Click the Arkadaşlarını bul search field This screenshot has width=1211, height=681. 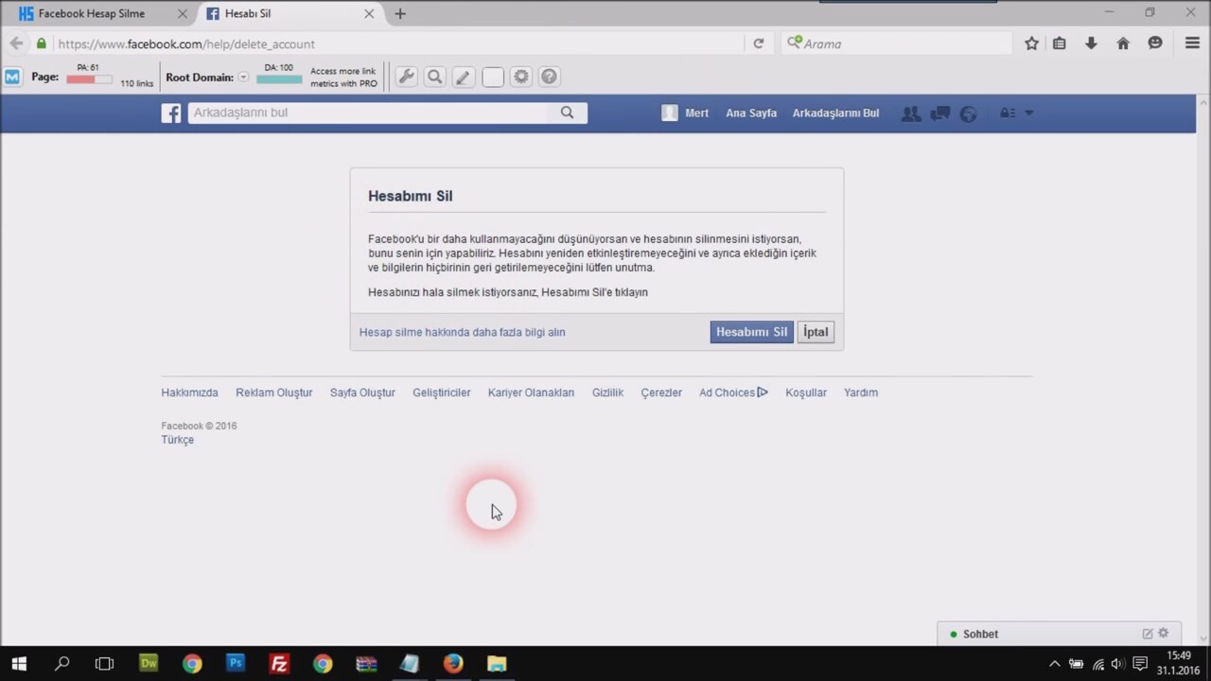[x=369, y=113]
